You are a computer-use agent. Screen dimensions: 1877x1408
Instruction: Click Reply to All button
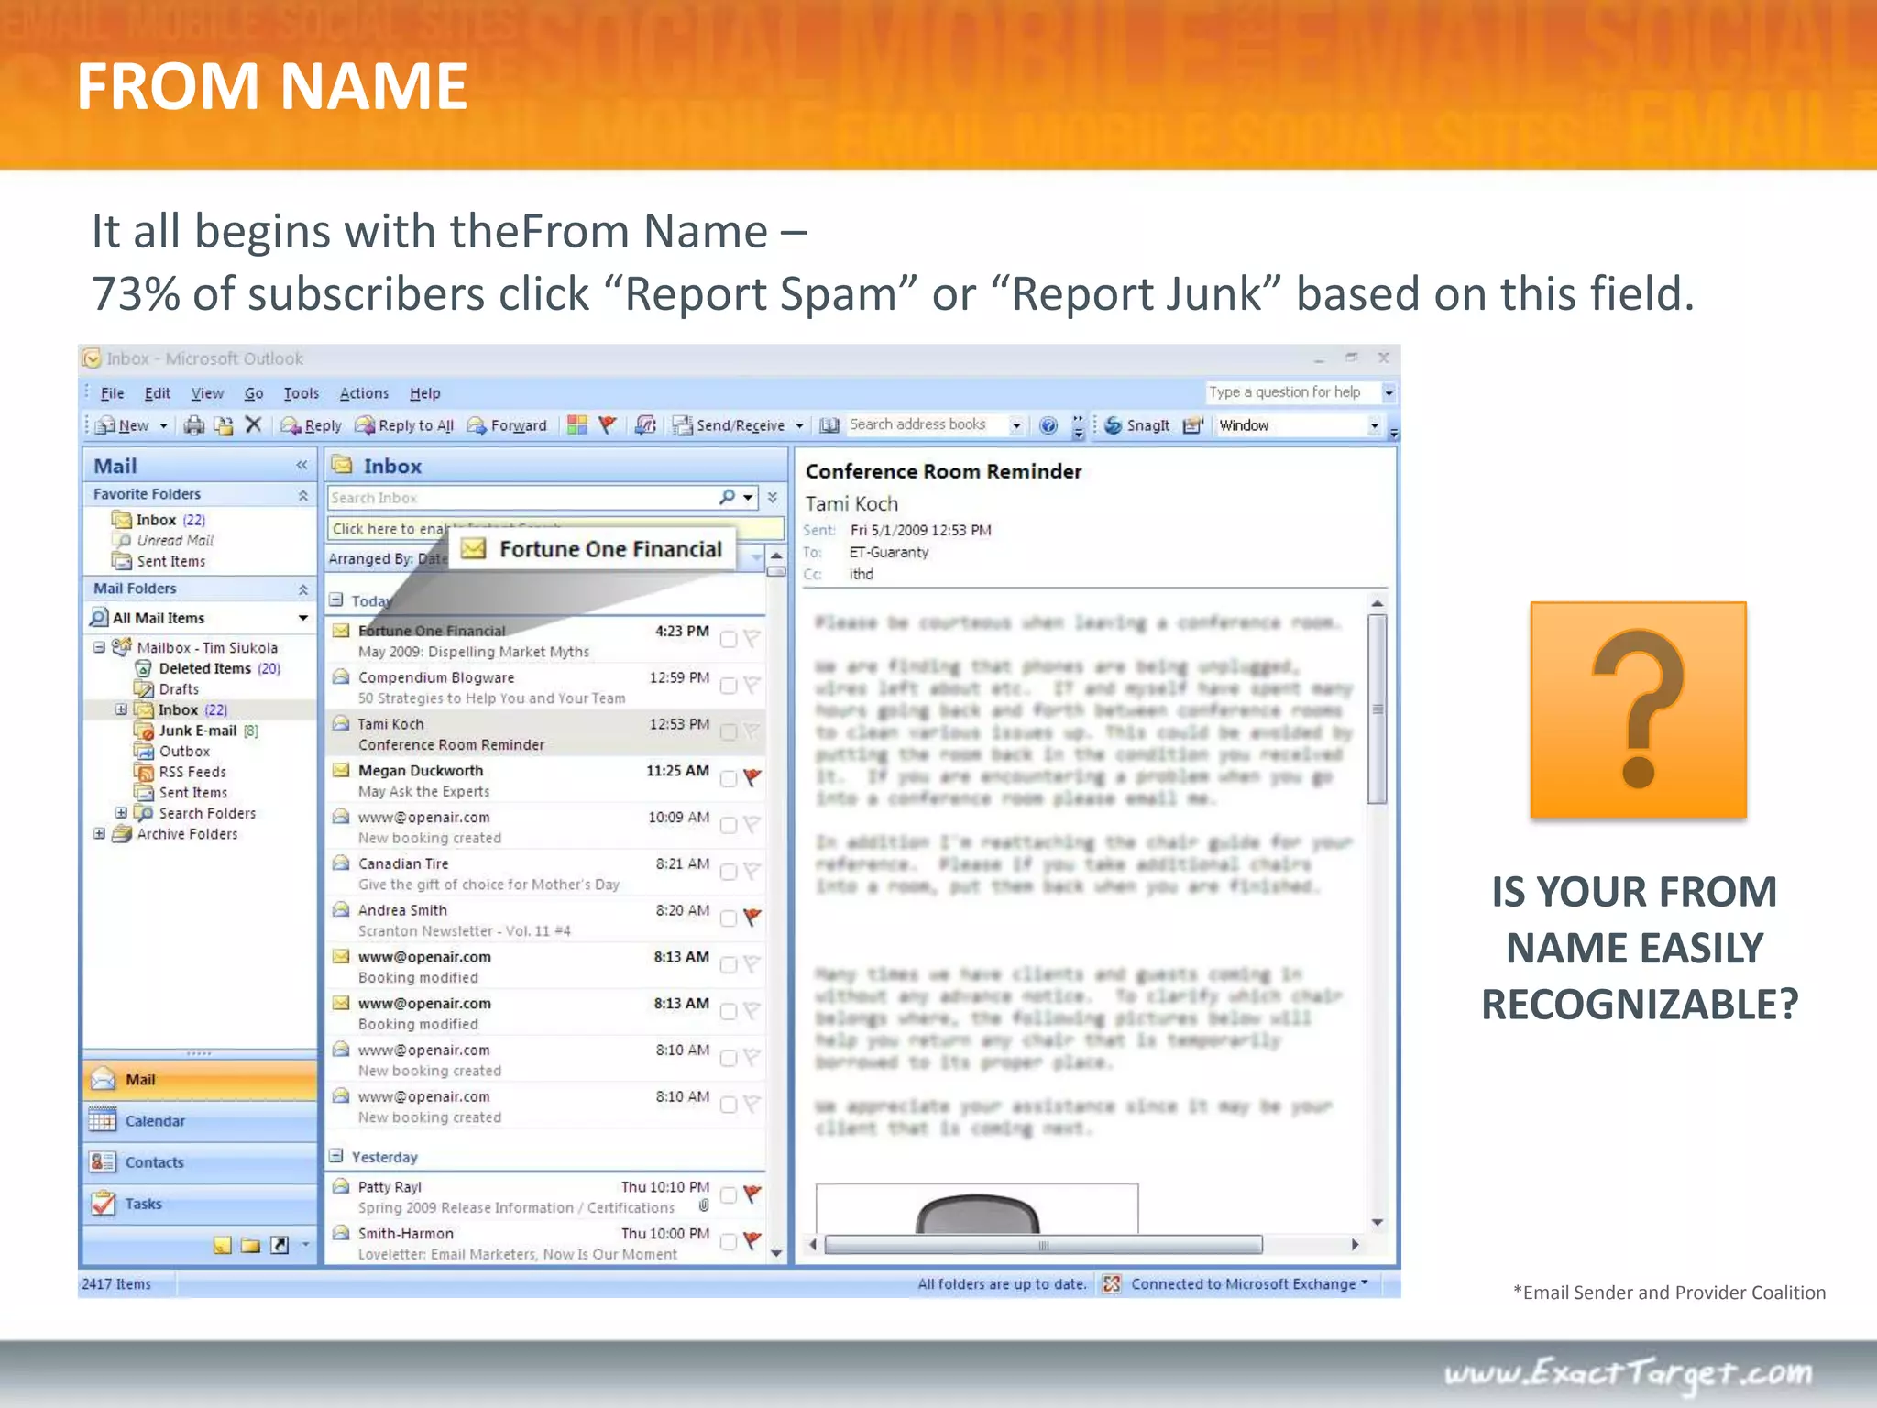pyautogui.click(x=405, y=425)
